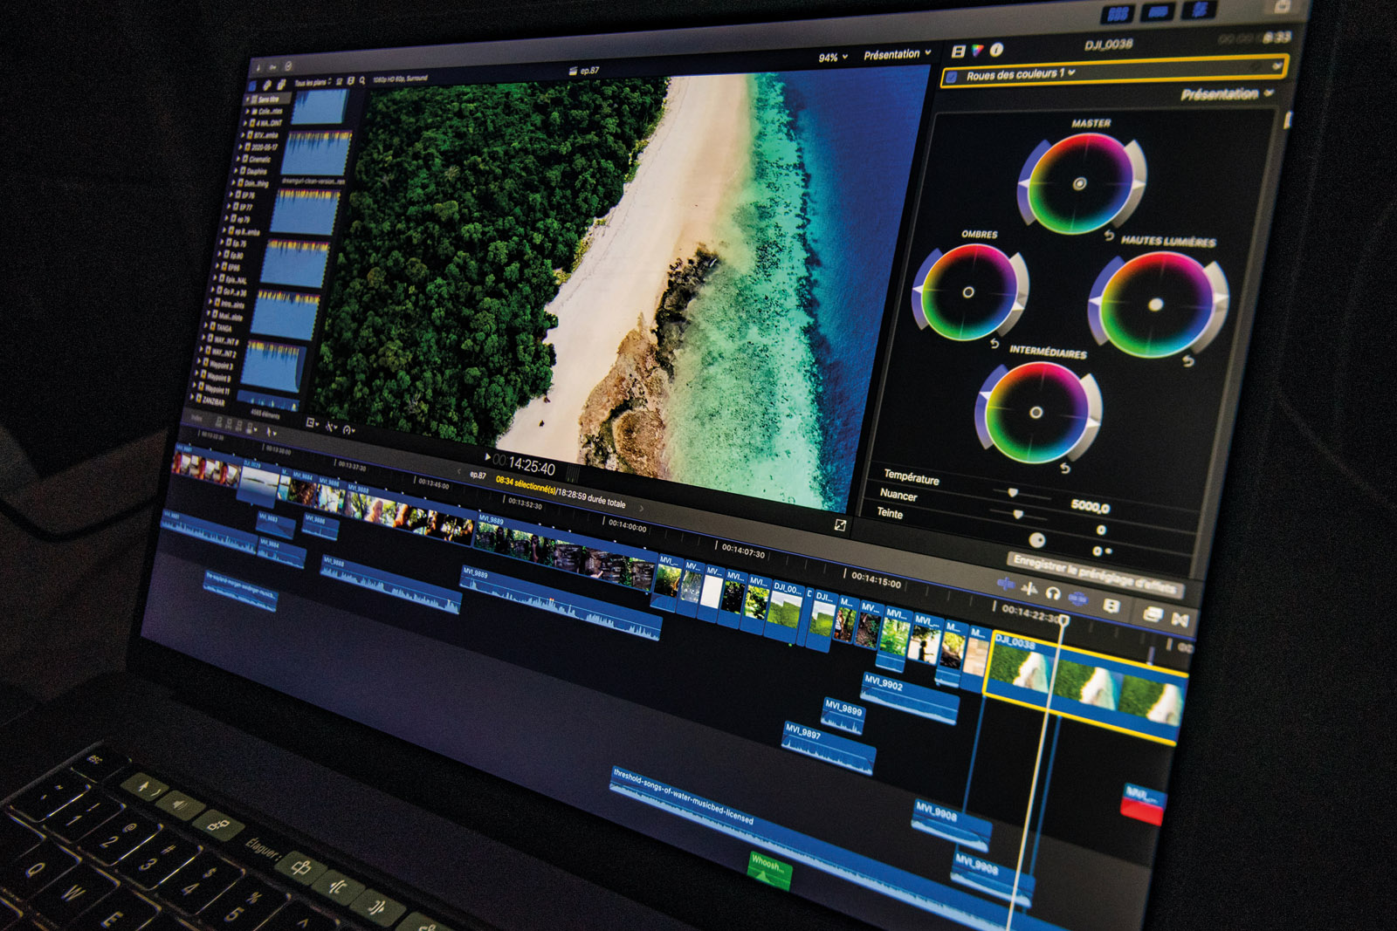Open the Tous les plans filter menu

(x=313, y=83)
